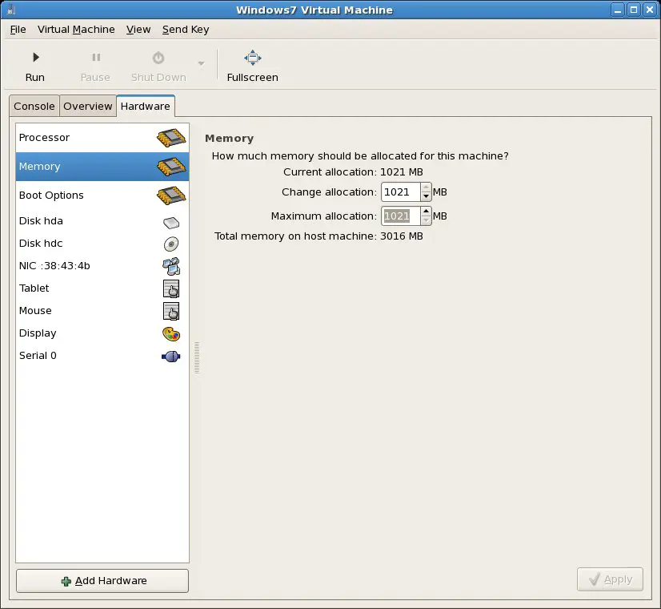Click the Disk hdc CD-ROM icon

click(x=171, y=244)
